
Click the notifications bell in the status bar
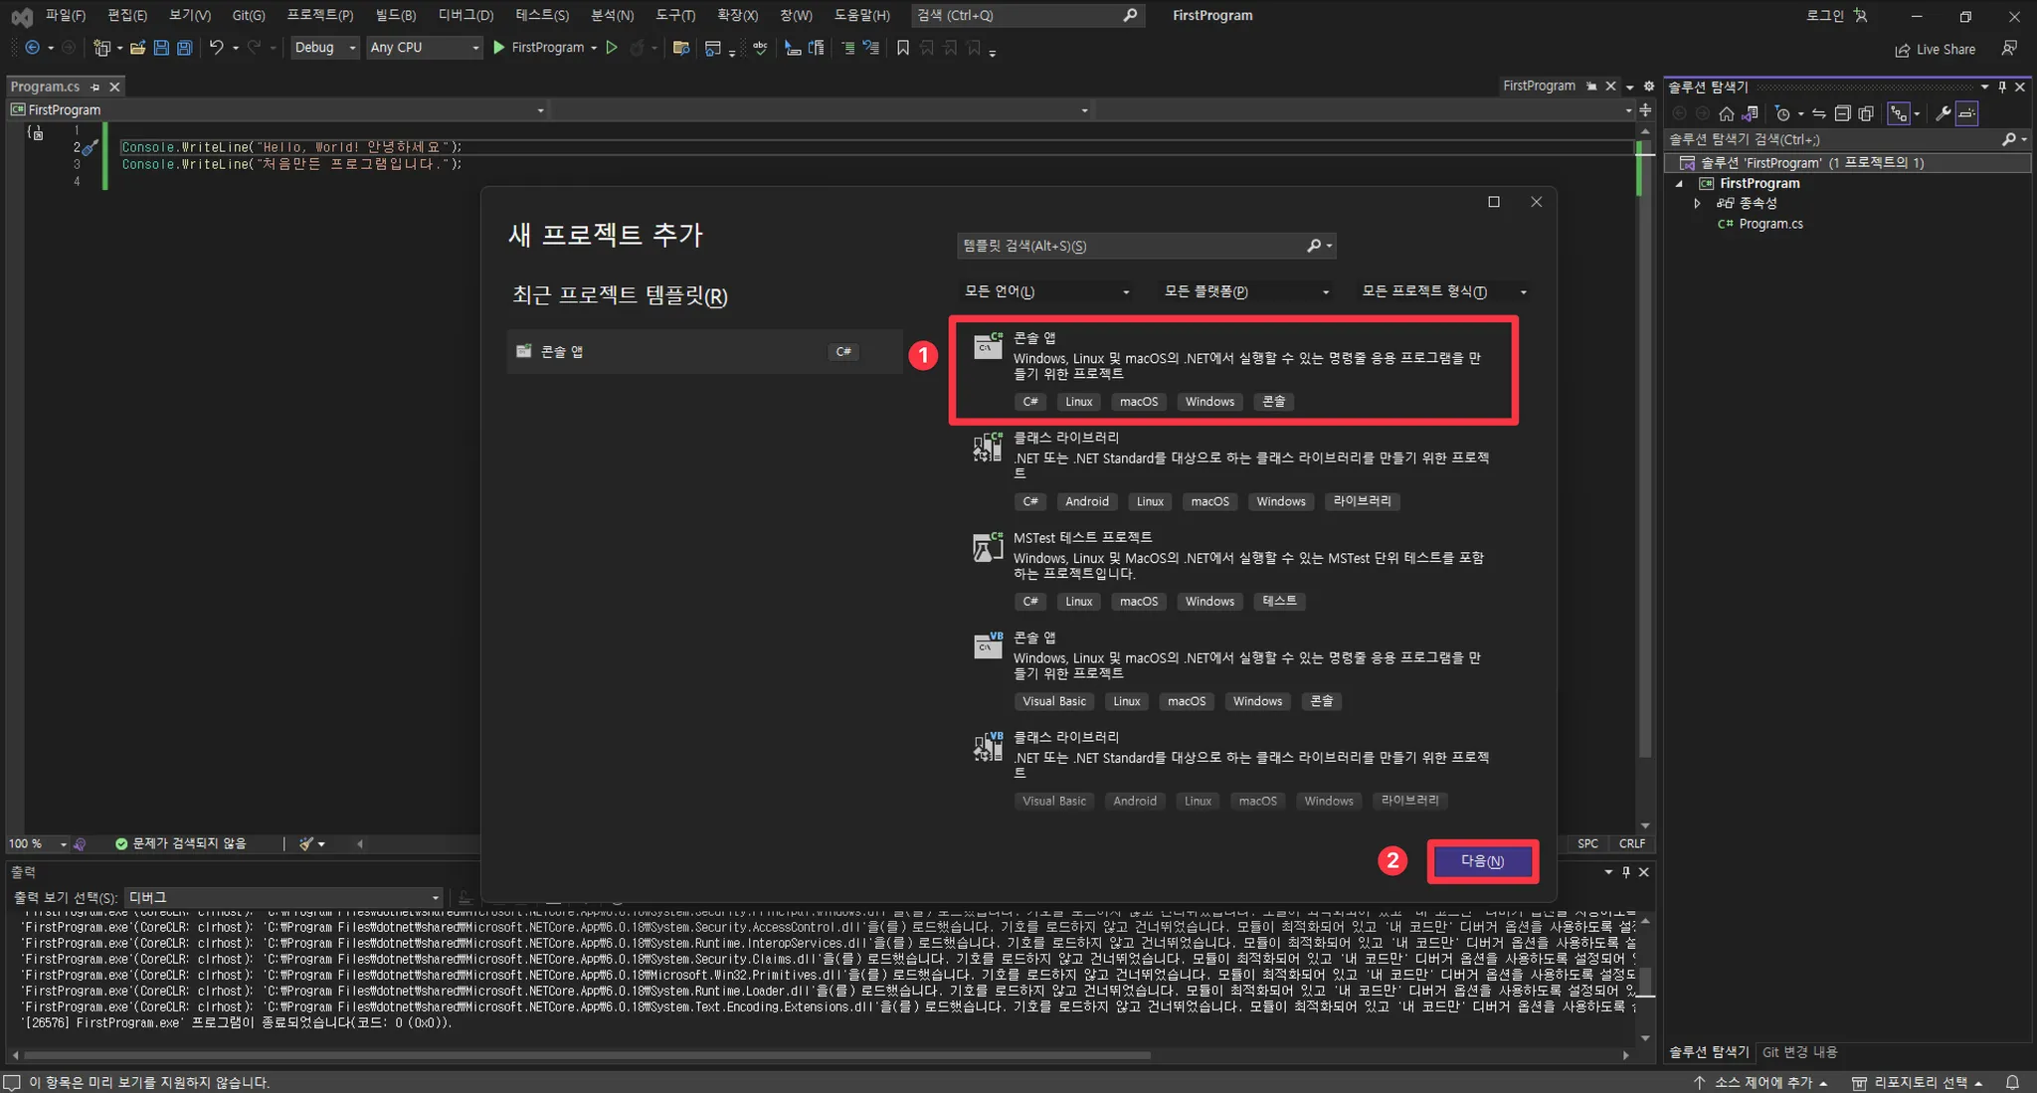click(x=2012, y=1082)
